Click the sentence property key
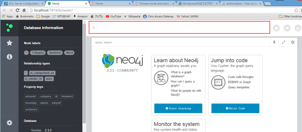Screen dimensions: 302x132 pos(31,110)
